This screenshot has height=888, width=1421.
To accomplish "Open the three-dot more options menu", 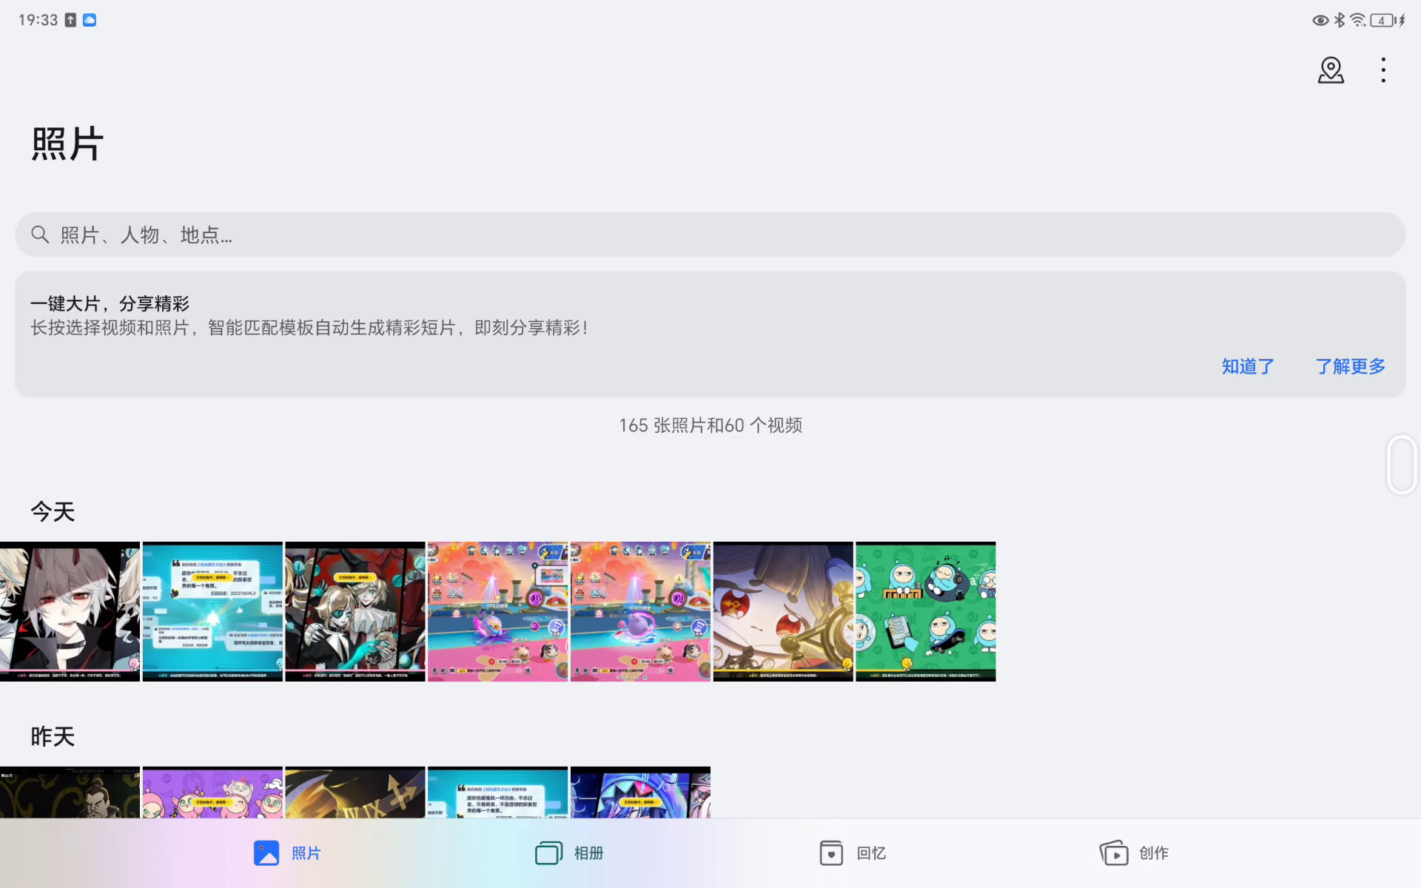I will tap(1383, 70).
